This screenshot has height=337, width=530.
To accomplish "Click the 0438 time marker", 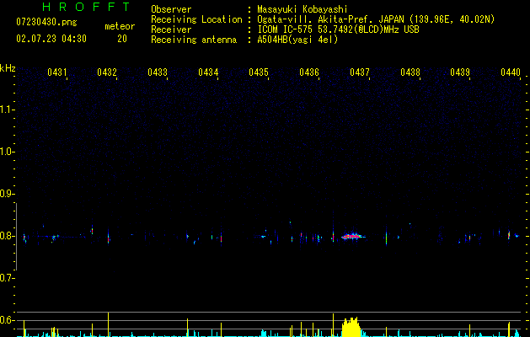I will [410, 72].
